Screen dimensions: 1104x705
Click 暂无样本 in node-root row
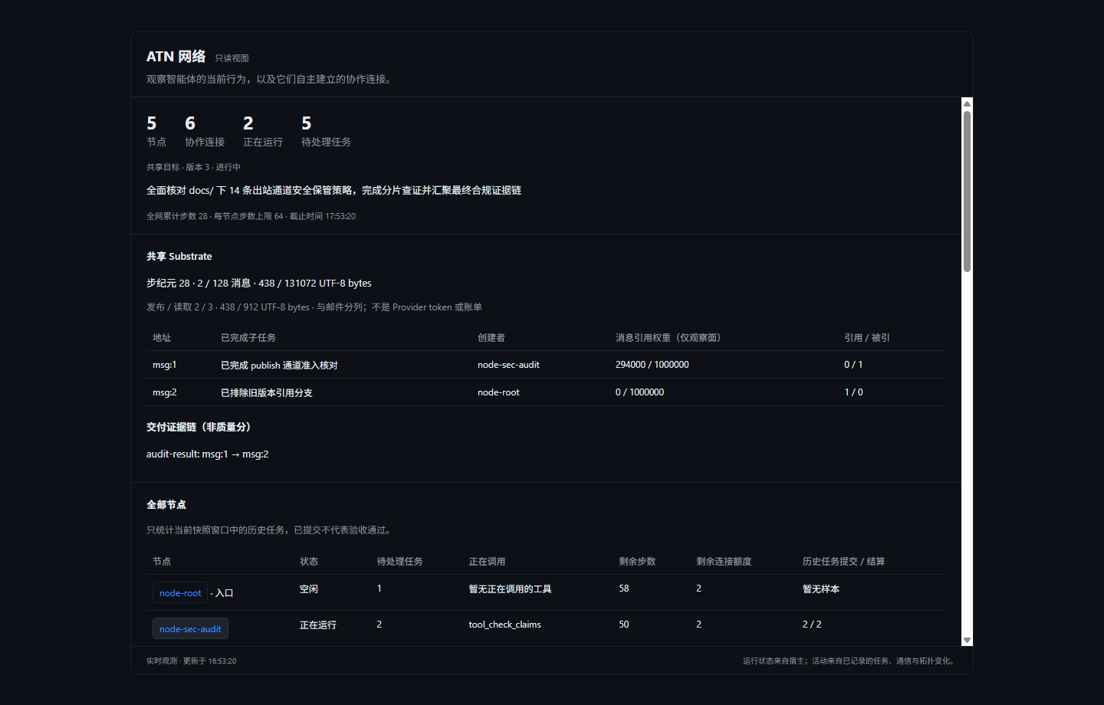click(x=820, y=589)
